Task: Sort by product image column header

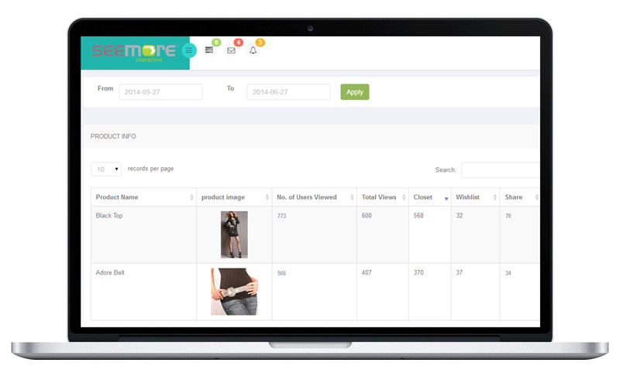Action: (x=233, y=197)
